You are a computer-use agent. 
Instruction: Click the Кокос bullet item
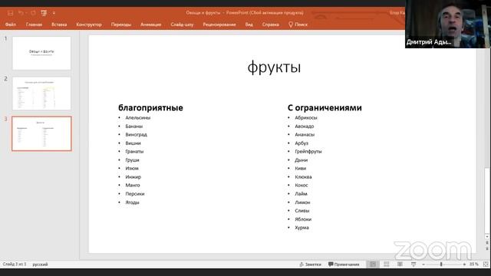click(x=302, y=186)
